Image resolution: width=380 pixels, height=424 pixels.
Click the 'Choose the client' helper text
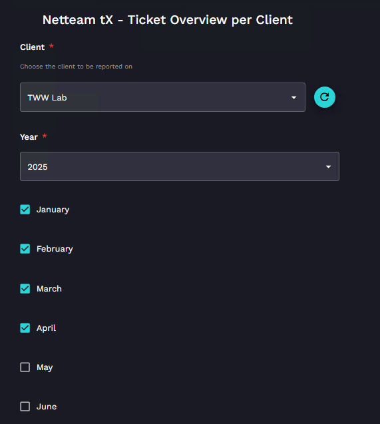click(77, 67)
